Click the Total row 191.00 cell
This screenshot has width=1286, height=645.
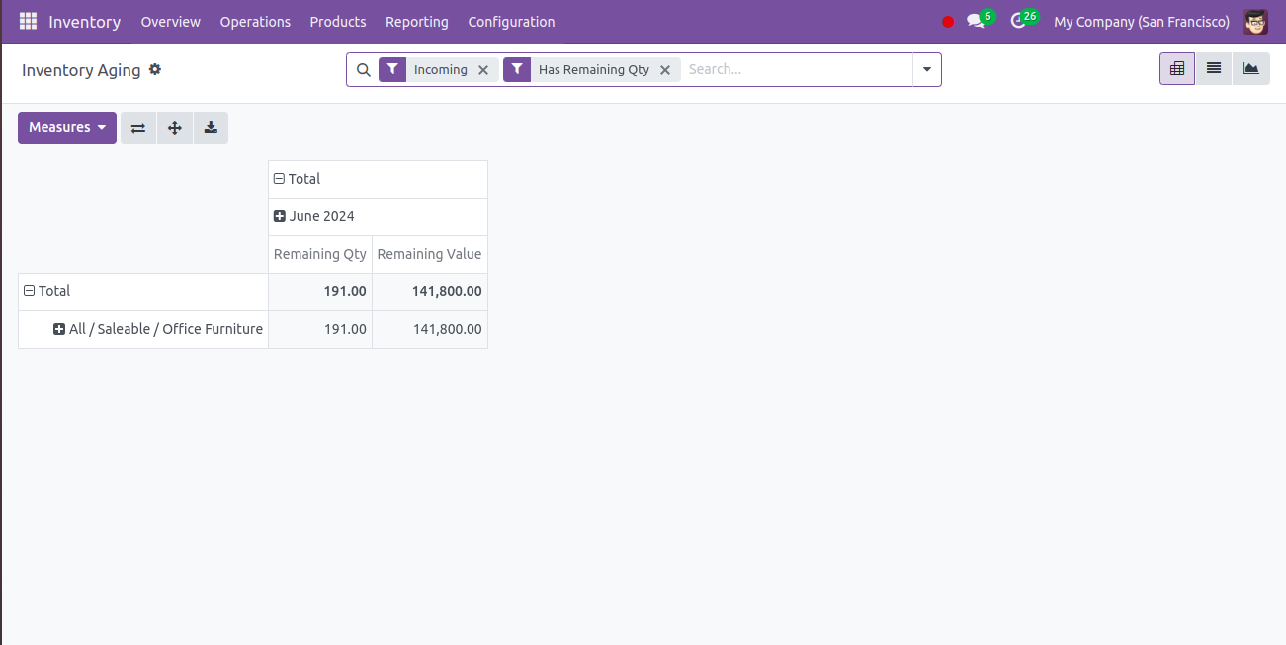pos(320,291)
